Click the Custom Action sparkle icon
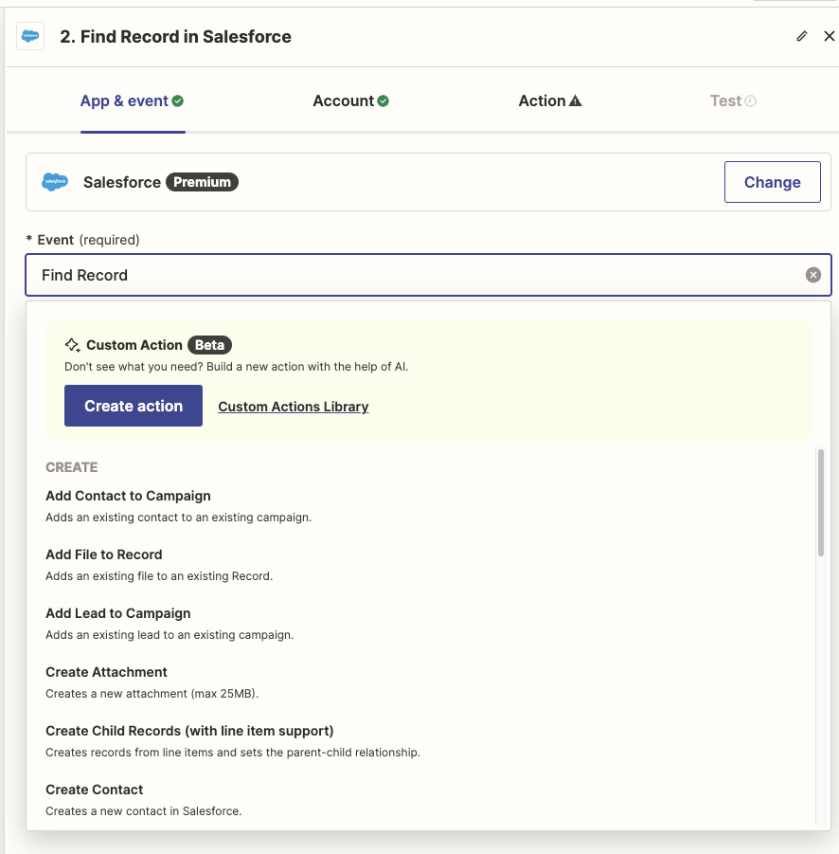Image resolution: width=839 pixels, height=854 pixels. pos(72,345)
